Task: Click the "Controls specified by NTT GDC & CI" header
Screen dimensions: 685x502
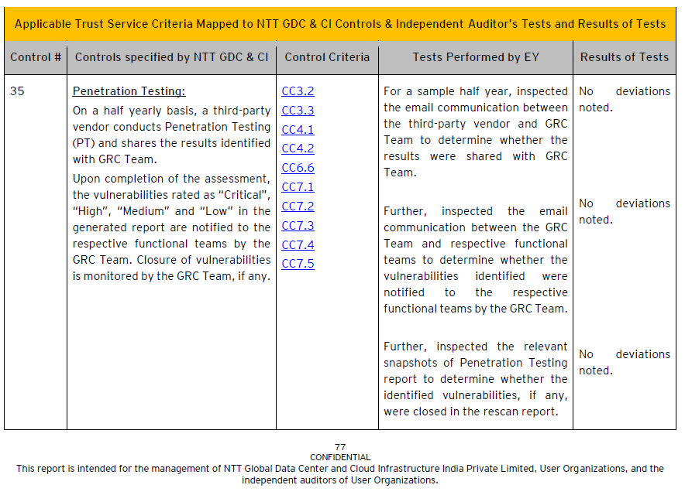Action: tap(171, 57)
